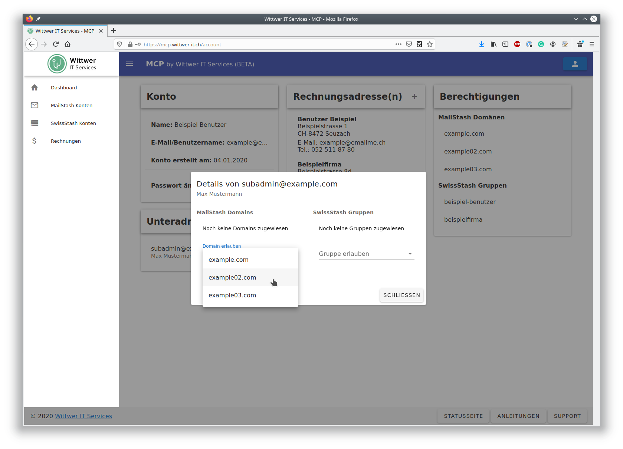The width and height of the screenshot is (623, 449).
Task: Follow the Wittwer IT Services footer link
Action: tap(83, 416)
